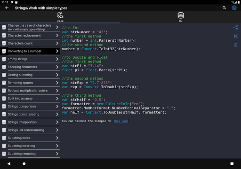This screenshot has width=241, height=169.
Task: Select the Strings interpolation item
Action: [x=30, y=122]
